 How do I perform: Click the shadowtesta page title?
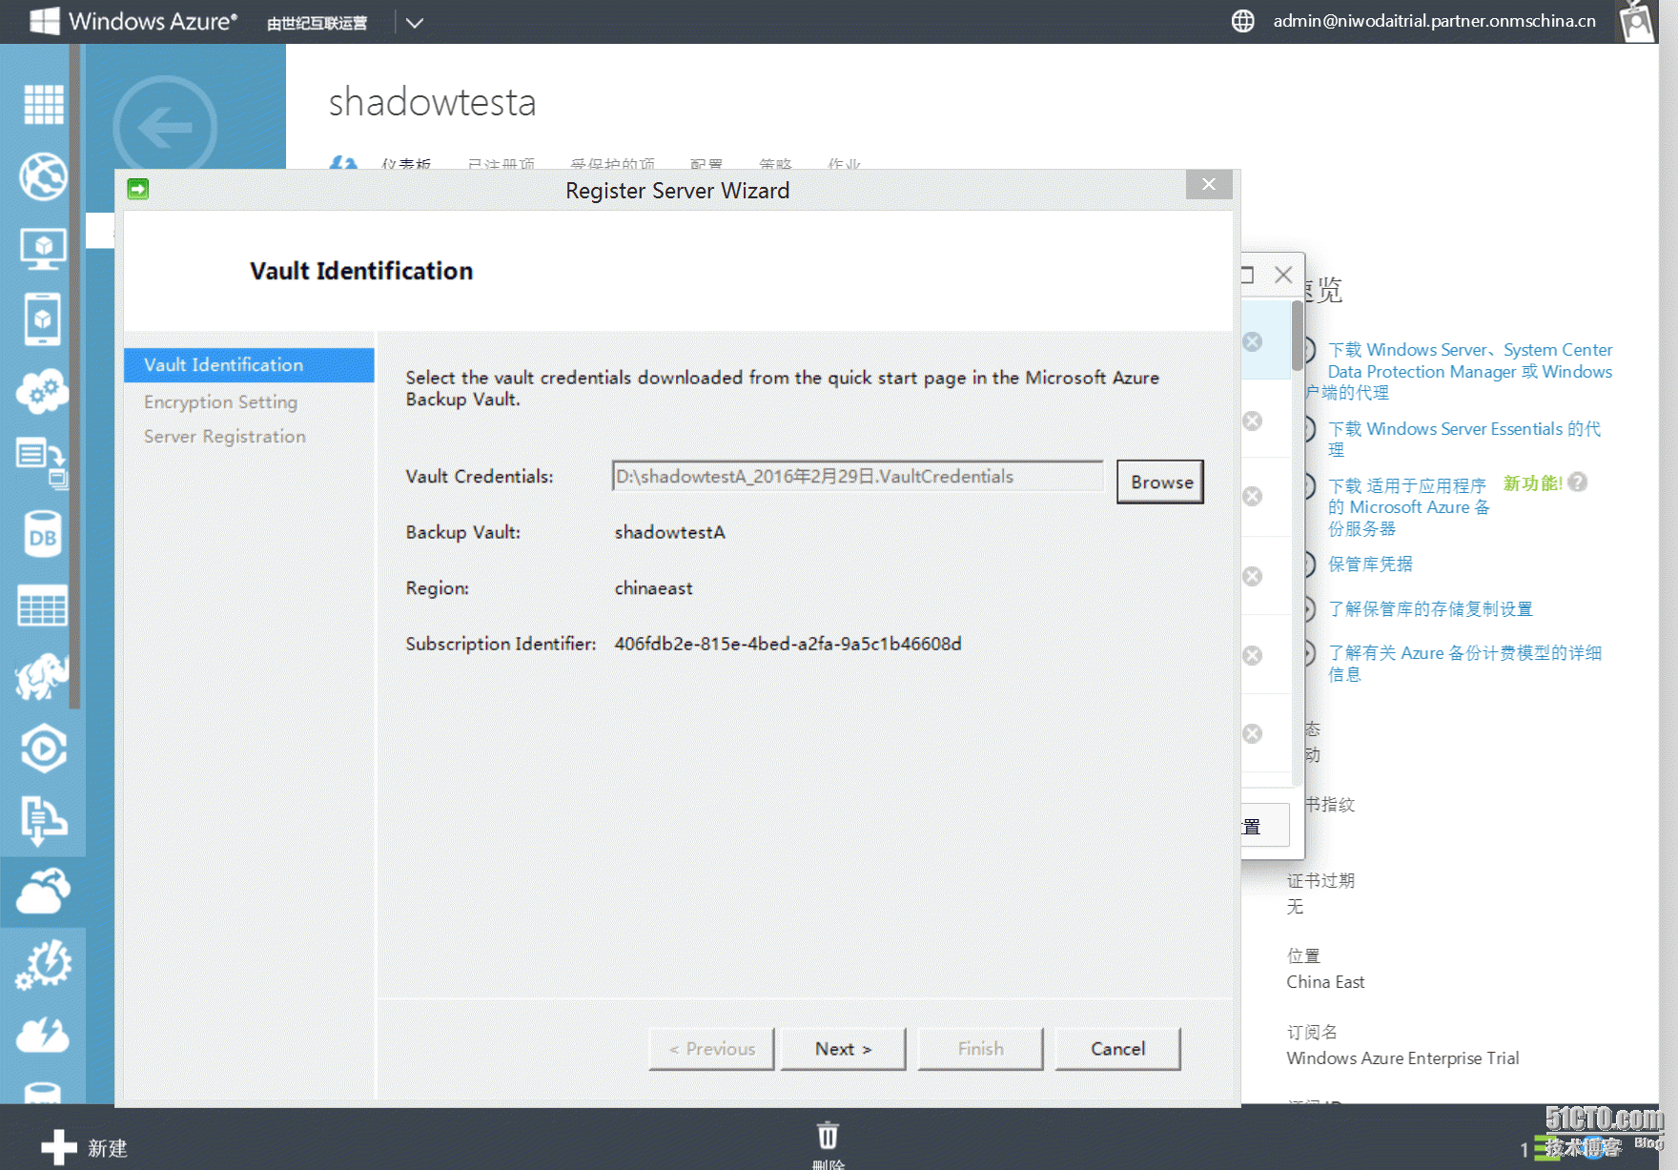coord(432,102)
